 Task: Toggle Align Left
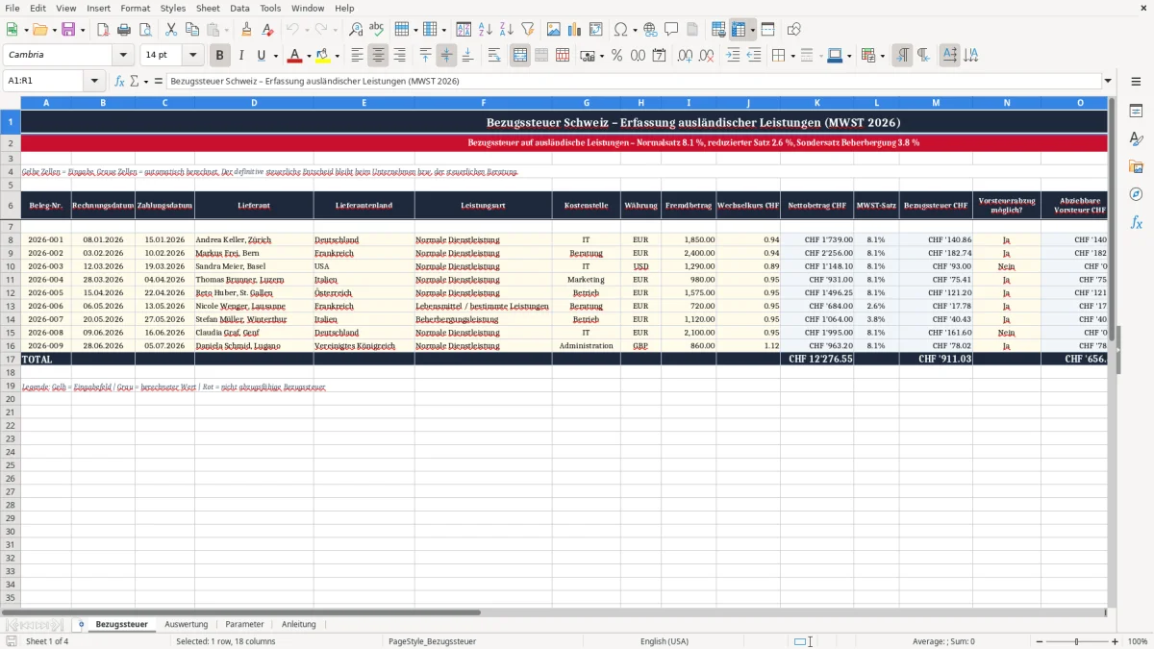[x=358, y=56]
